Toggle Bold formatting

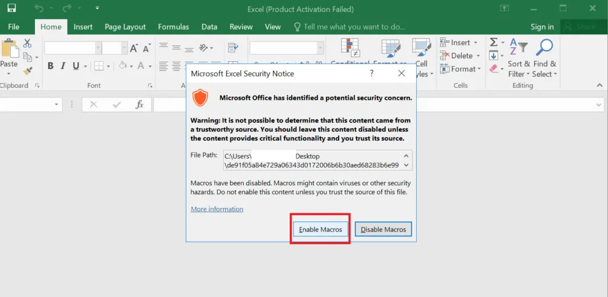(50, 66)
